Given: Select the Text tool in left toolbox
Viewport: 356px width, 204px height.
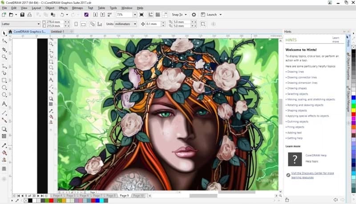Looking at the screenshot, I should (4, 104).
